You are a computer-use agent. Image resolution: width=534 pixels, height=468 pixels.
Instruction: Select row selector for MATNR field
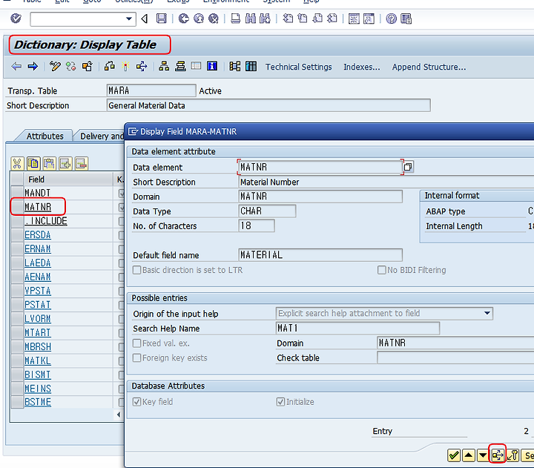click(x=17, y=207)
